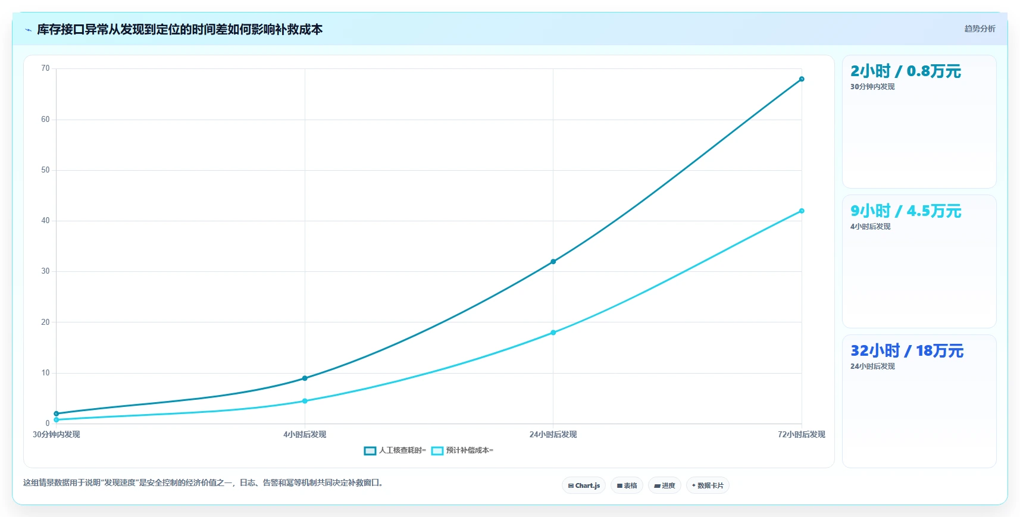The height and width of the screenshot is (517, 1020).
Task: Toggle the 预计补偿成本 legend color box
Action: pyautogui.click(x=437, y=450)
